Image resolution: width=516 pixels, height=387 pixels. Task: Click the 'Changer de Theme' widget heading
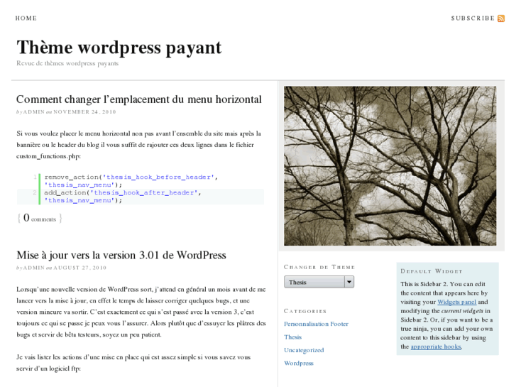coord(319,267)
